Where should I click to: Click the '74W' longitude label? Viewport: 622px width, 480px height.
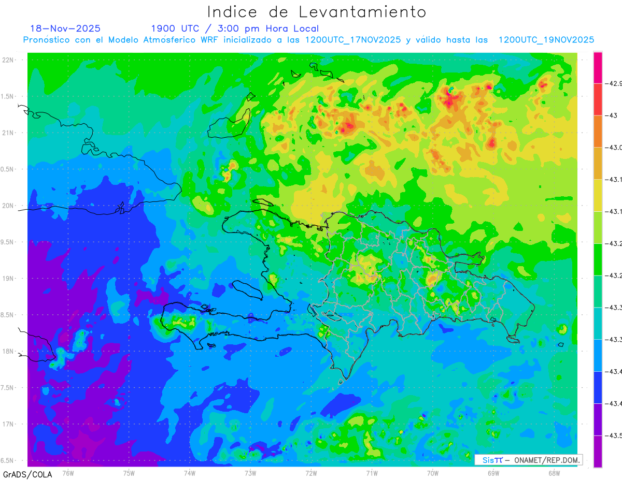point(190,473)
